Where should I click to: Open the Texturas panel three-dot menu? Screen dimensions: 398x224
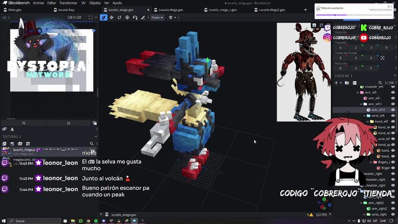coord(20,137)
